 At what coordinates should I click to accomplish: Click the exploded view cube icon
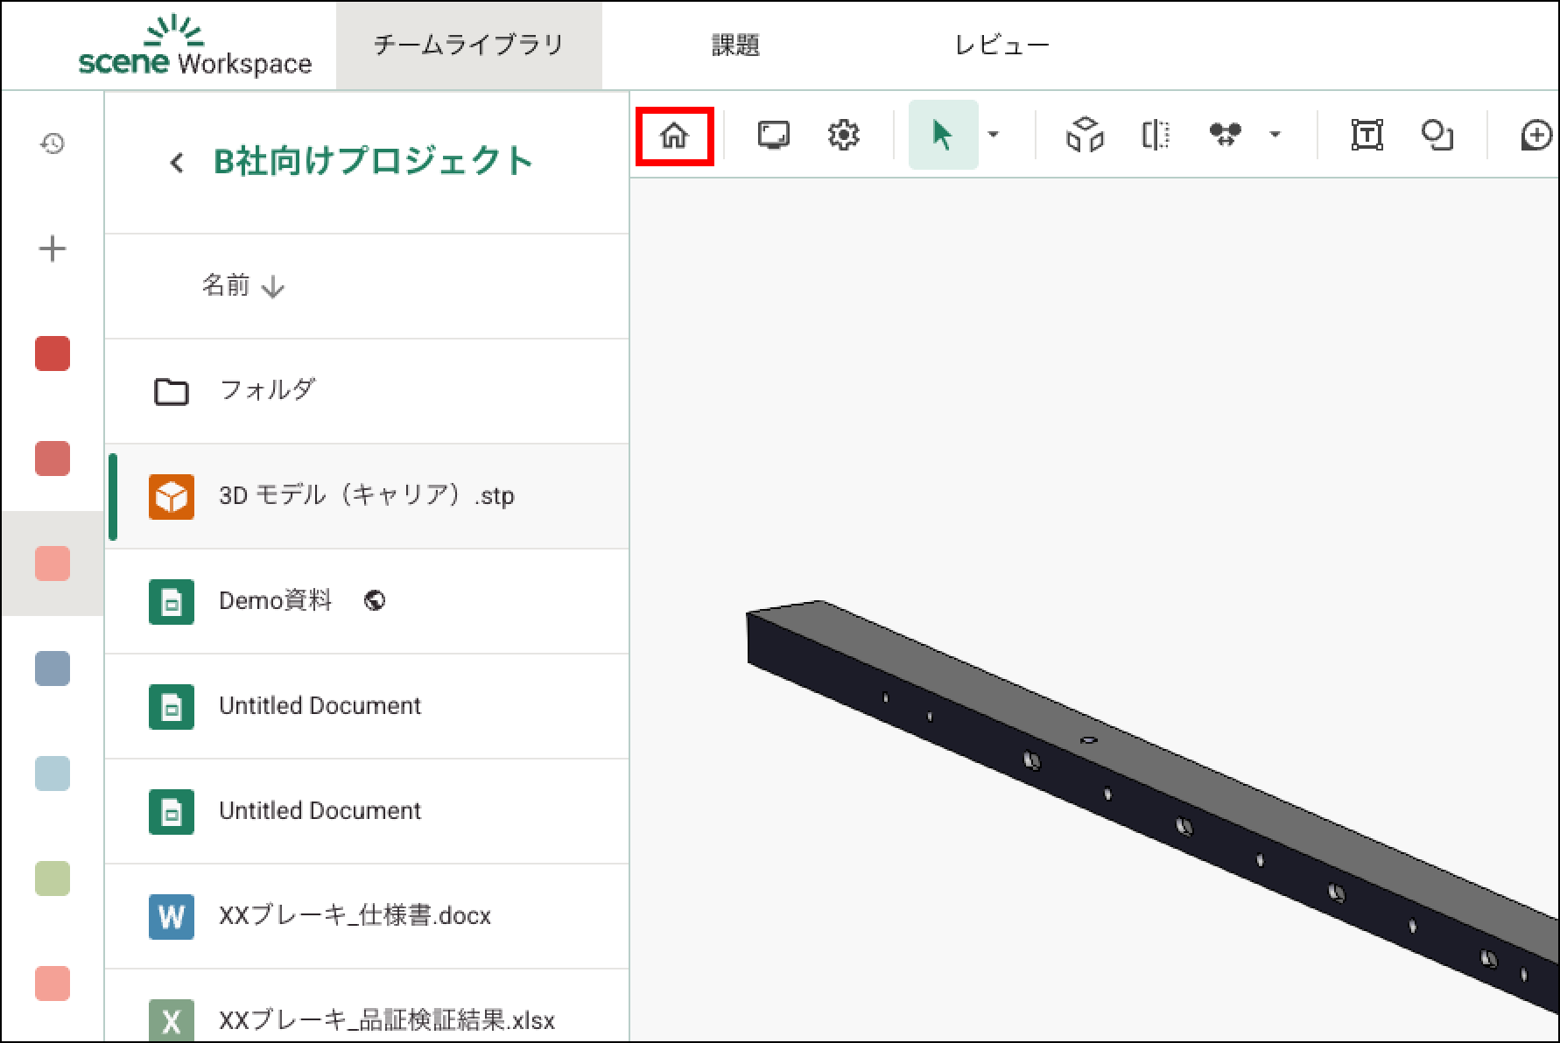1085,136
